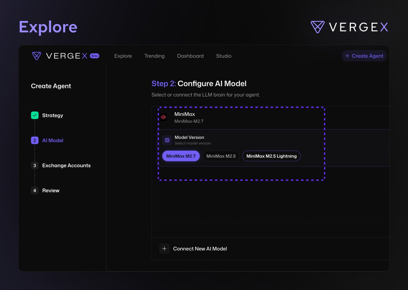Viewport: 408px width, 290px height.
Task: Click the MiniMax provider logo icon
Action: 164,117
